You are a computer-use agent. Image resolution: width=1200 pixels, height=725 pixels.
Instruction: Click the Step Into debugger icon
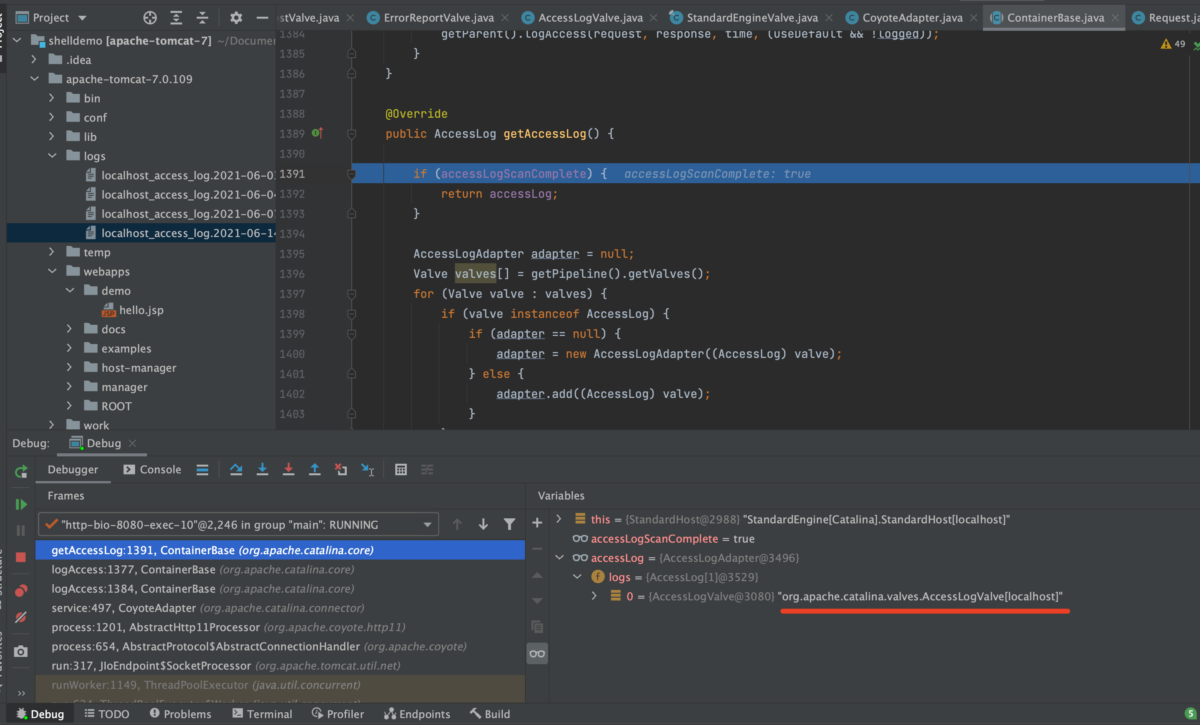(262, 469)
